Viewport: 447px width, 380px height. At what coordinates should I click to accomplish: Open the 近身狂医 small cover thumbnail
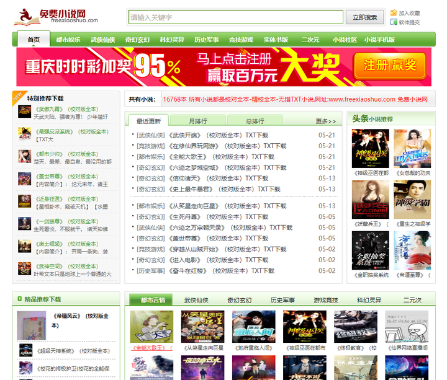[24, 201]
